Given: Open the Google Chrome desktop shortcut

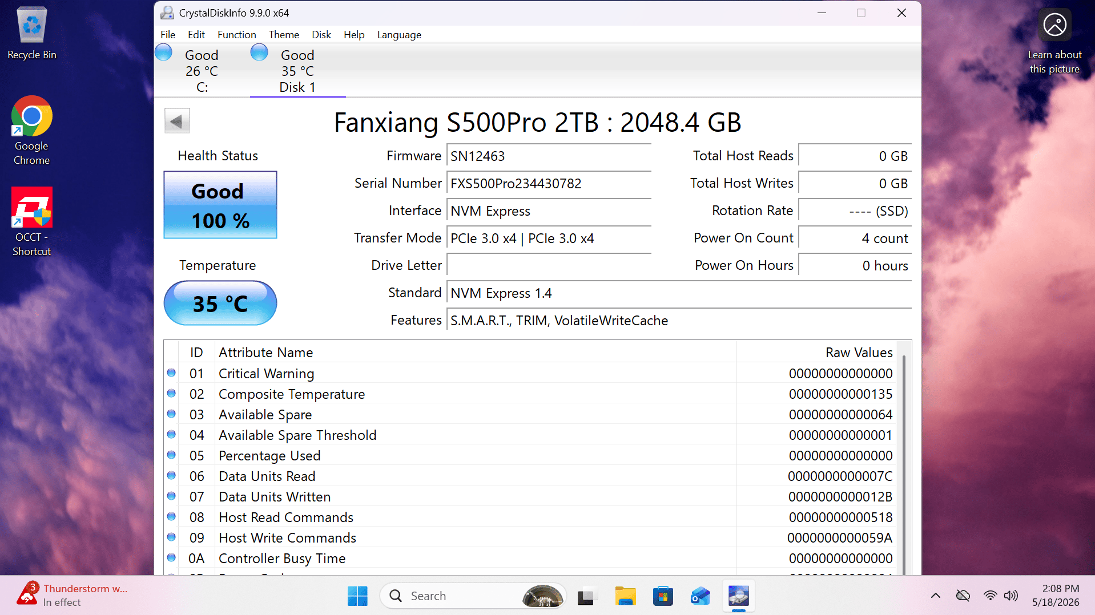Looking at the screenshot, I should (32, 131).
